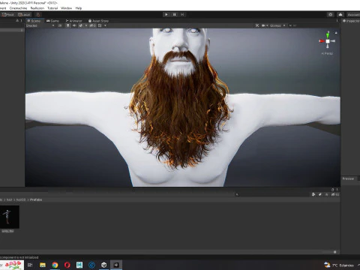Screen dimensions: 360x270
Task: Open File Explorer from the taskbar
Action: [x=43, y=265]
